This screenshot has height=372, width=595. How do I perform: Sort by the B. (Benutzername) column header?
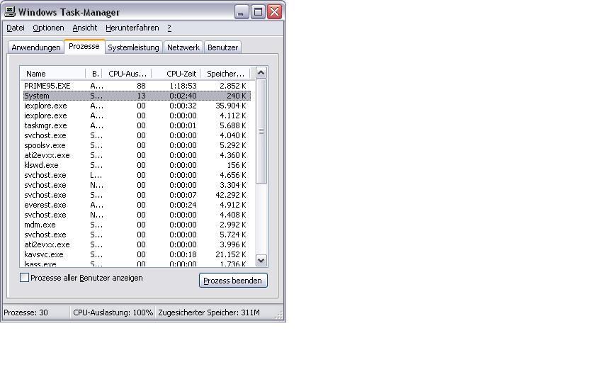tap(93, 74)
